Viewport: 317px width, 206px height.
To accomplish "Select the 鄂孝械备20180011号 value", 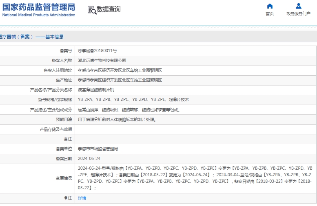I will [98, 50].
